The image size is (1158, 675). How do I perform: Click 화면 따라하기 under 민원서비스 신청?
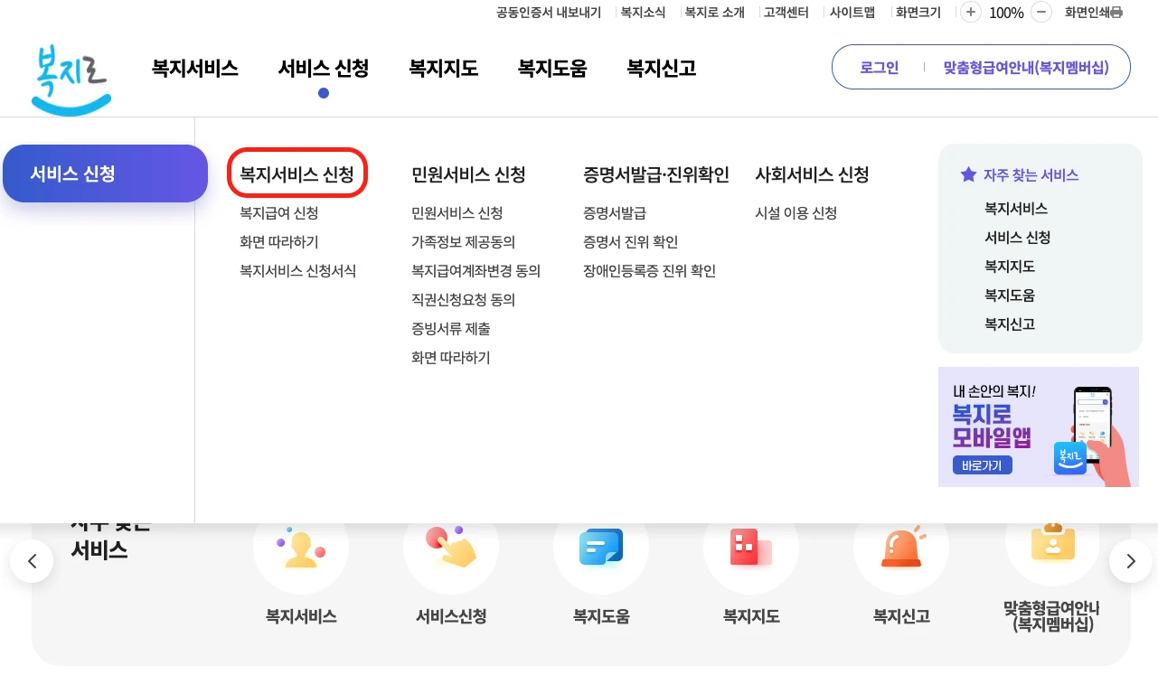click(450, 357)
